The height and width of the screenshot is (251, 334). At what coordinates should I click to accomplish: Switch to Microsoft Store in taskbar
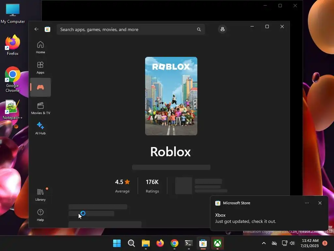tap(203, 243)
